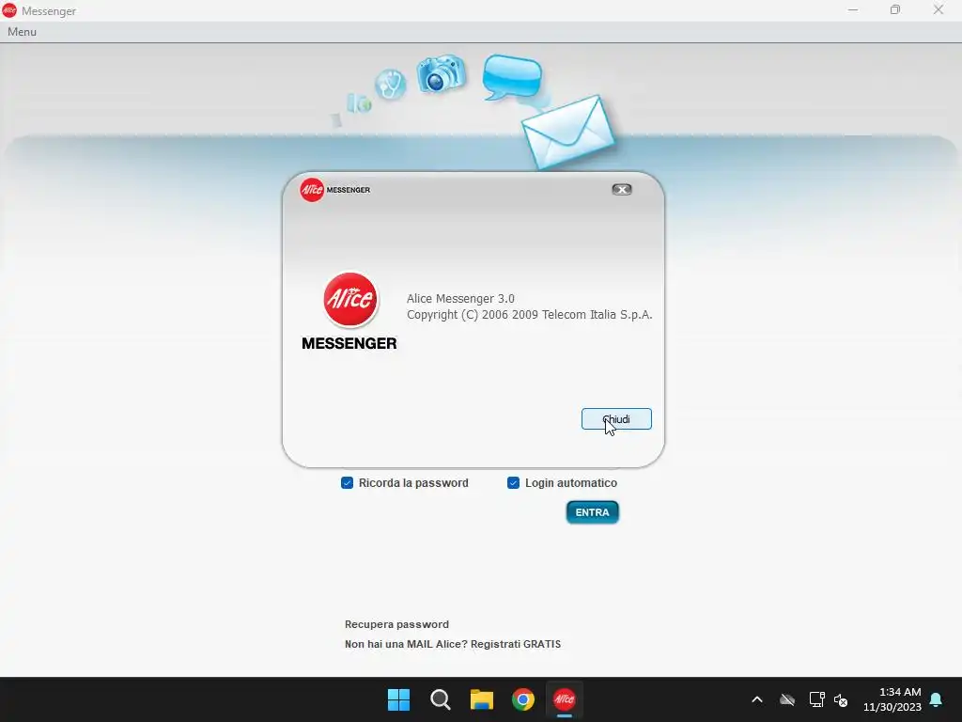
Task: Open the Menu in the menu bar
Action: tap(23, 32)
